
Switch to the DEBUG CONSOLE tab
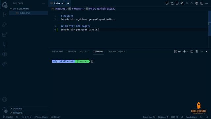point(116,52)
